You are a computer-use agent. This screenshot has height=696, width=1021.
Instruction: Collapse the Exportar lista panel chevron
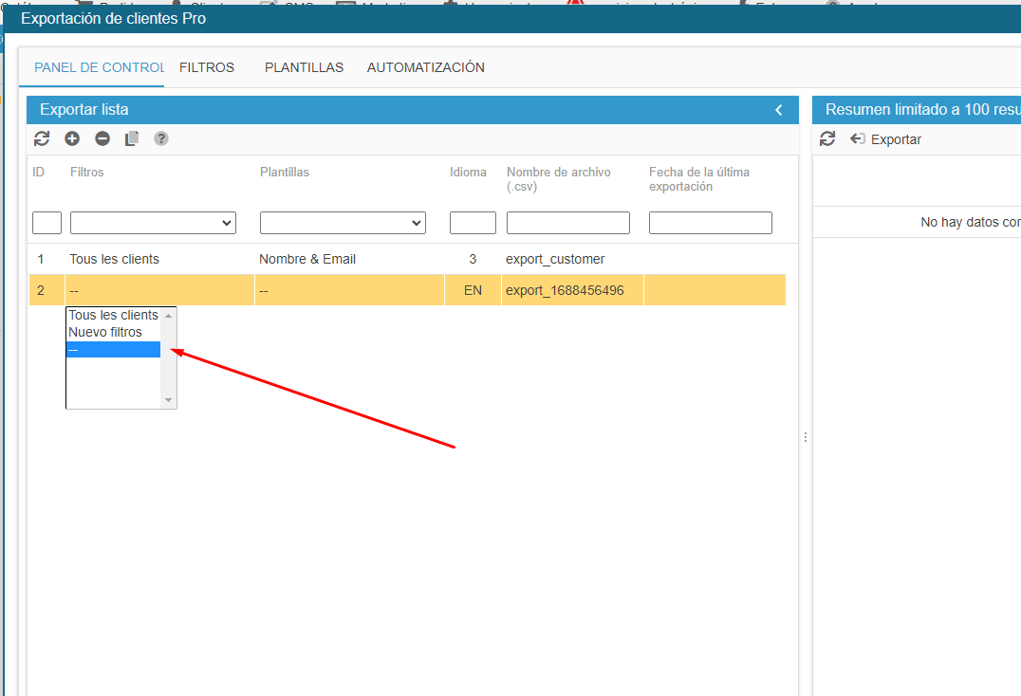click(779, 110)
